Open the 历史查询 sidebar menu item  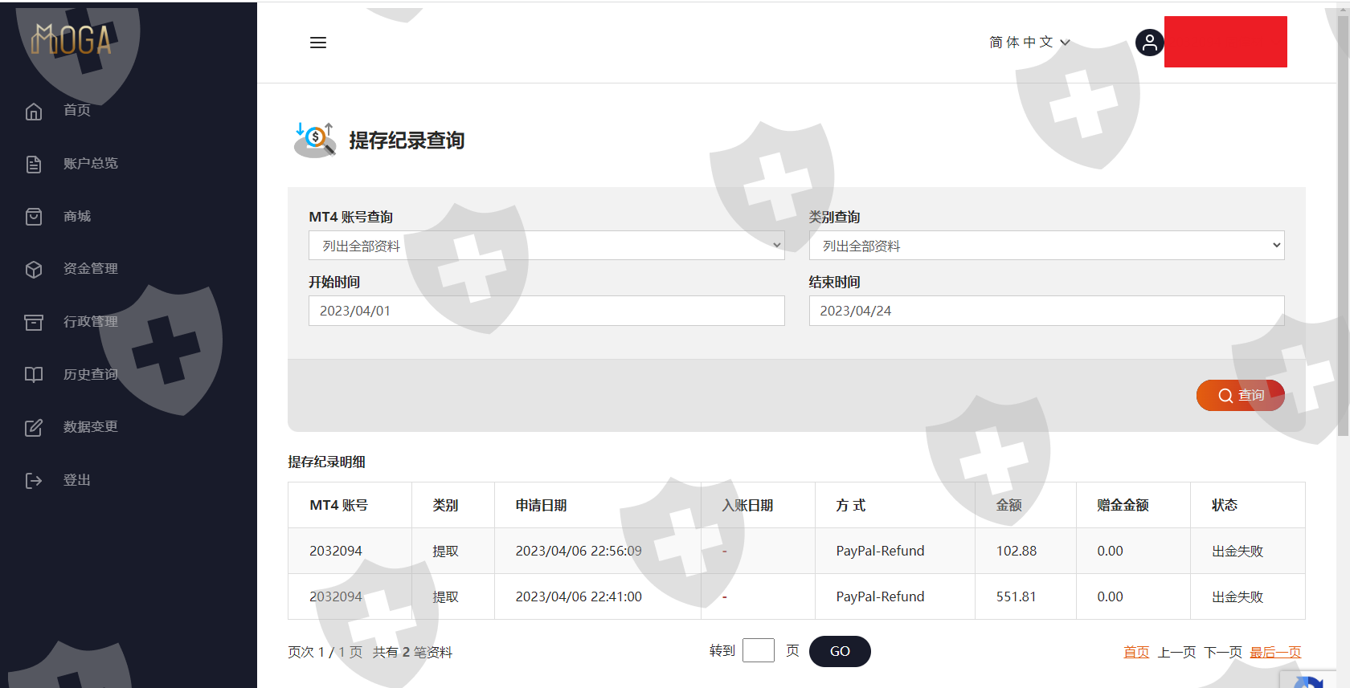(x=91, y=375)
